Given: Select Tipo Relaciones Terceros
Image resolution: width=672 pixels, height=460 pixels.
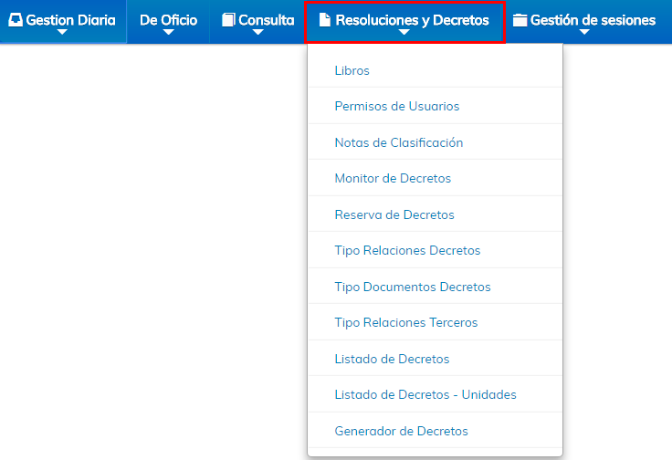Looking at the screenshot, I should [435, 322].
